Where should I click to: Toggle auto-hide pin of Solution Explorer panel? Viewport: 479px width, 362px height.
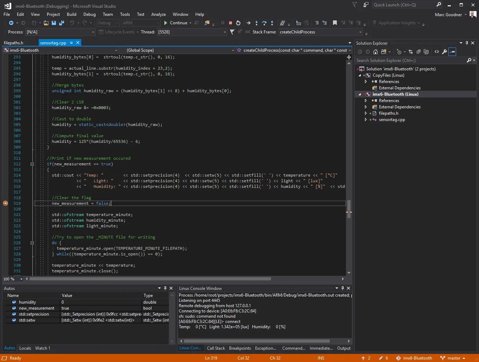click(467, 43)
